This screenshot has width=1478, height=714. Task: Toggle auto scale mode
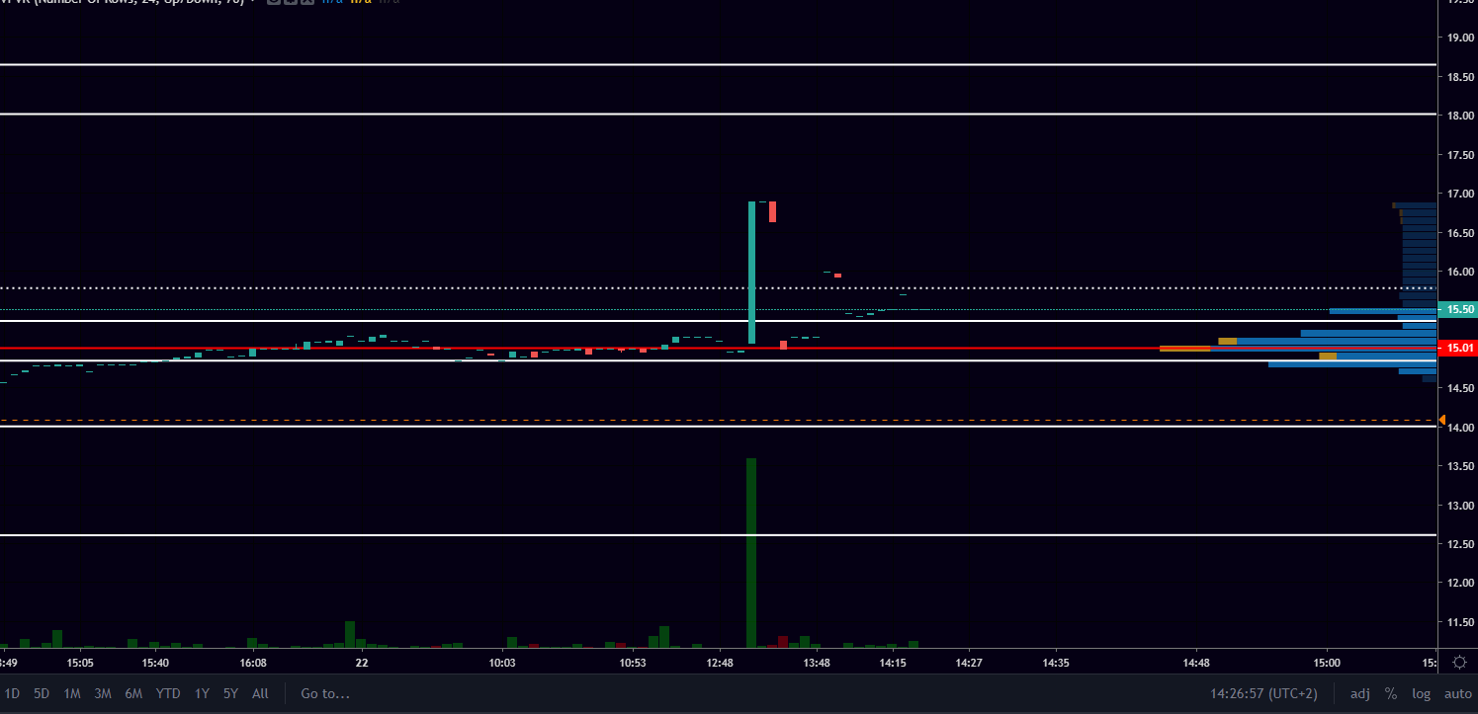[x=1457, y=693]
